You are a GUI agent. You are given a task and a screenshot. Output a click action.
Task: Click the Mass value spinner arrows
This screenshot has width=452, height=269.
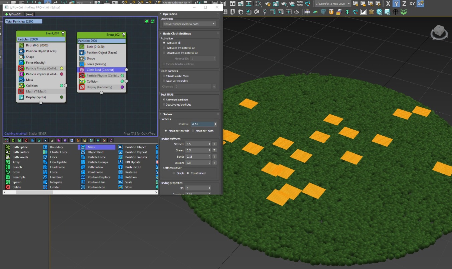[215, 124]
